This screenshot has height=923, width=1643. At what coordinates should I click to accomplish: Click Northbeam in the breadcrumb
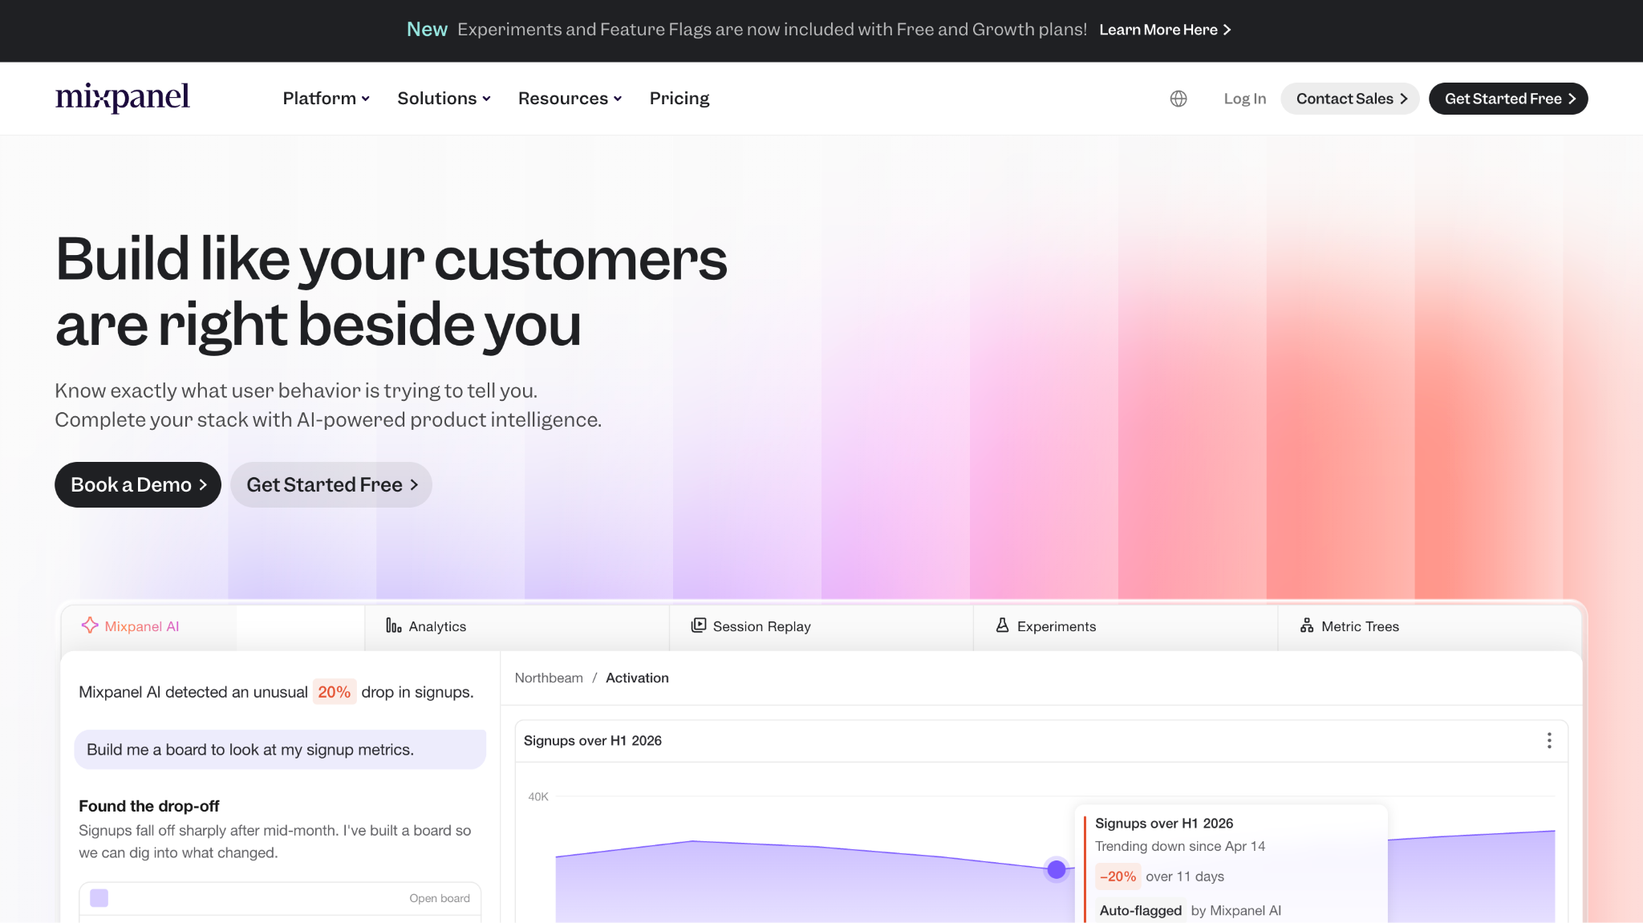pos(549,678)
